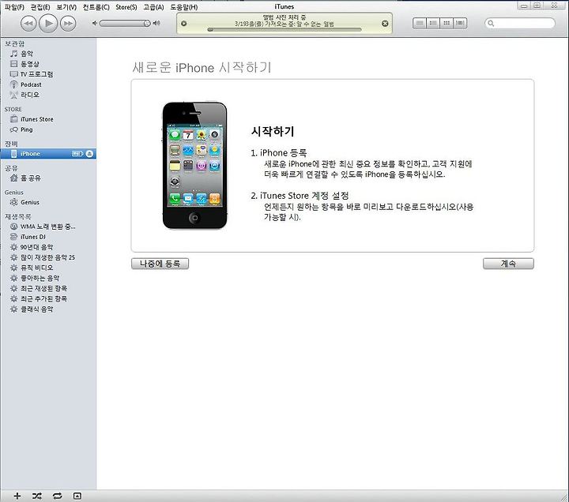Click the iPhone 4 picture

[x=194, y=166]
